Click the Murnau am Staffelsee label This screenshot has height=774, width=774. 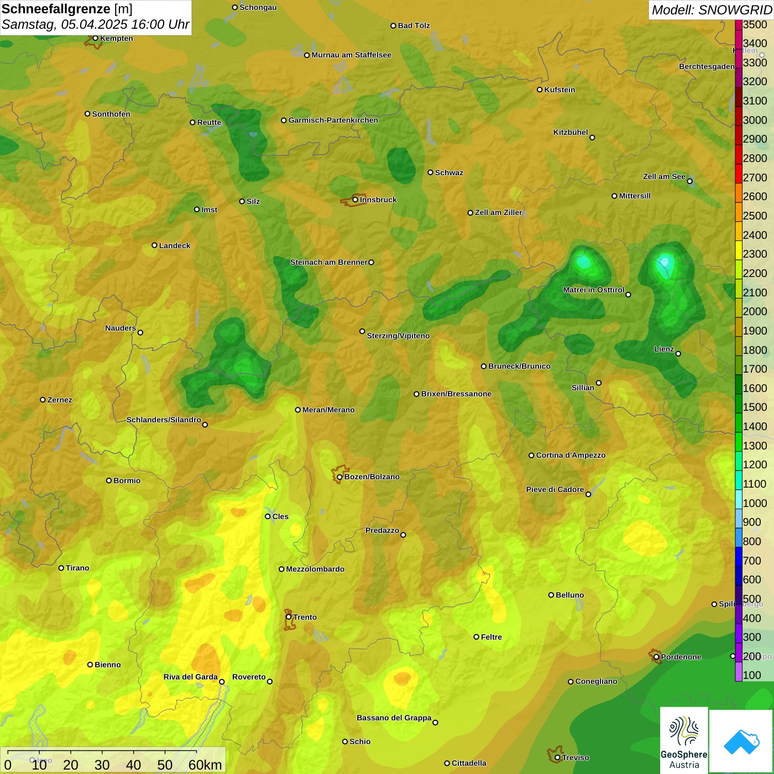(x=351, y=55)
